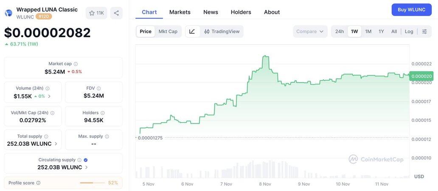
Task: Click the Profile score info icon
Action: 38,183
